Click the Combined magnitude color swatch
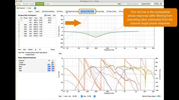This screenshot has height=100, width=179. point(50,65)
